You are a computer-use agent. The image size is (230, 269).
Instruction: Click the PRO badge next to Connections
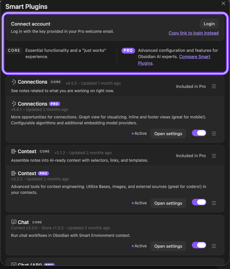pyautogui.click(x=55, y=104)
